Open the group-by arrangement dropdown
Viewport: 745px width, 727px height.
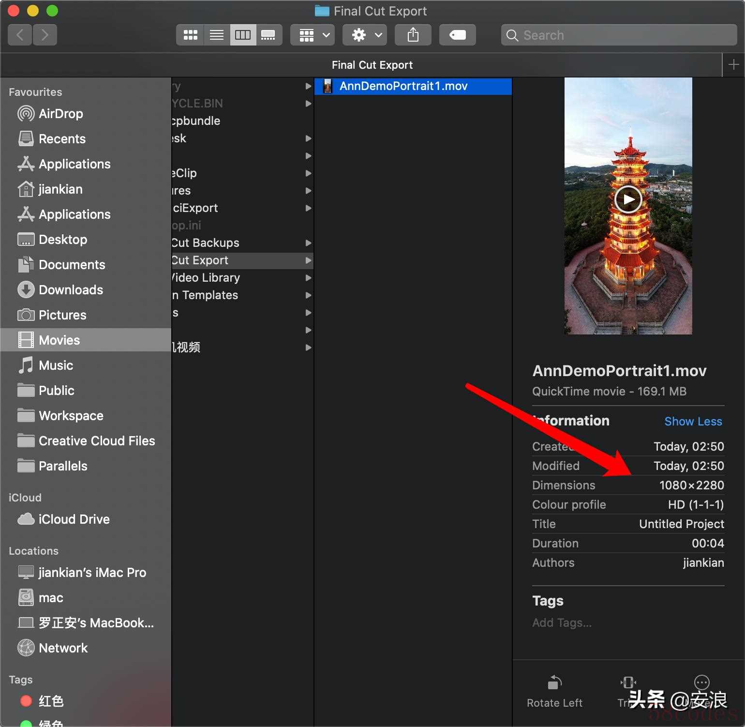click(313, 35)
